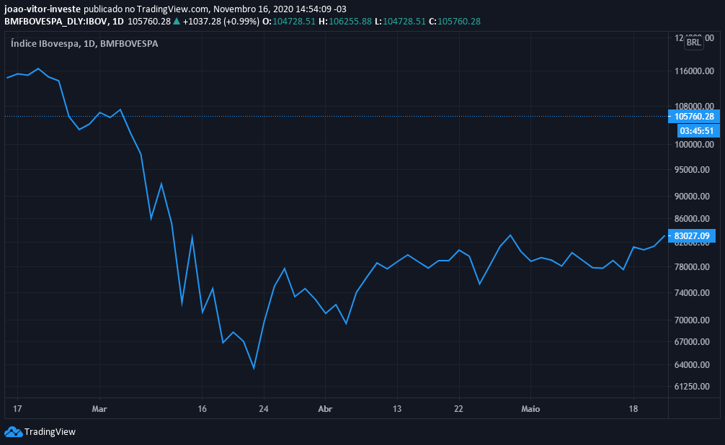
Task: Click the Maio date axis label
Action: (530, 409)
